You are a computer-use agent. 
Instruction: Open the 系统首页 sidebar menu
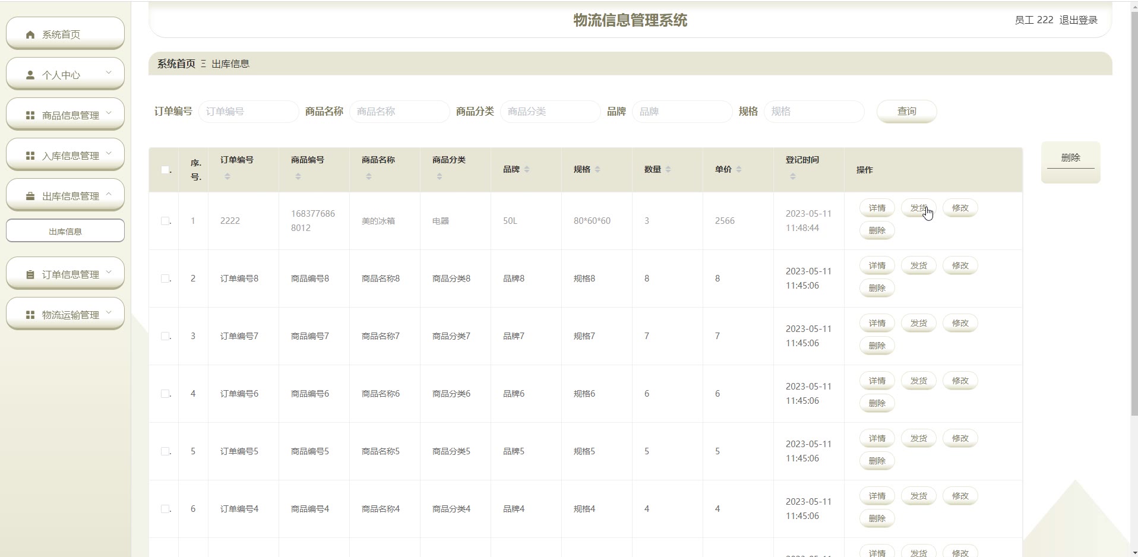point(65,33)
